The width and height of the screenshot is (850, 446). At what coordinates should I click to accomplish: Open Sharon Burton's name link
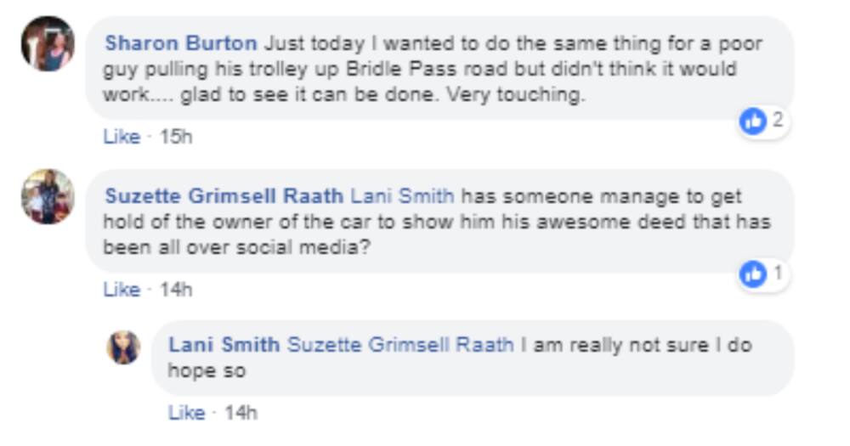pos(180,43)
